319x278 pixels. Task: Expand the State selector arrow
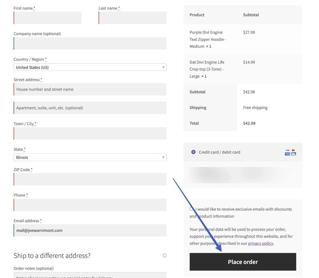click(163, 157)
